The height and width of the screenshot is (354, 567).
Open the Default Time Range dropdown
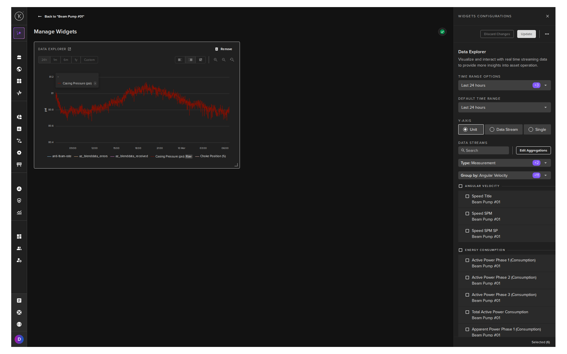pos(504,107)
